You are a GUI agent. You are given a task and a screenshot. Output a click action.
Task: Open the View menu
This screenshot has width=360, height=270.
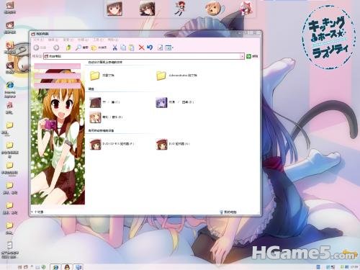[68, 40]
